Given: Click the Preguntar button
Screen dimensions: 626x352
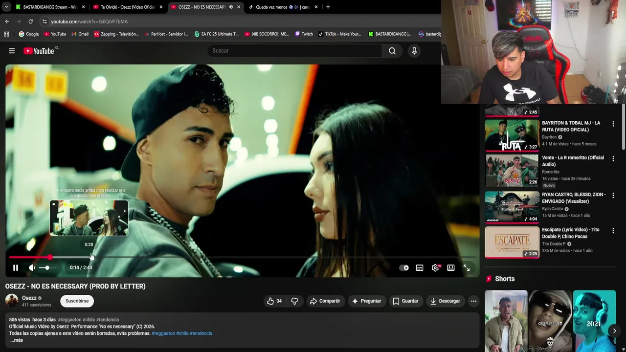Looking at the screenshot, I should (x=366, y=301).
